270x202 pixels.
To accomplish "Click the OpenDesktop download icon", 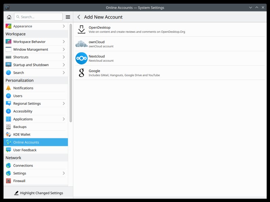I will (x=81, y=29).
